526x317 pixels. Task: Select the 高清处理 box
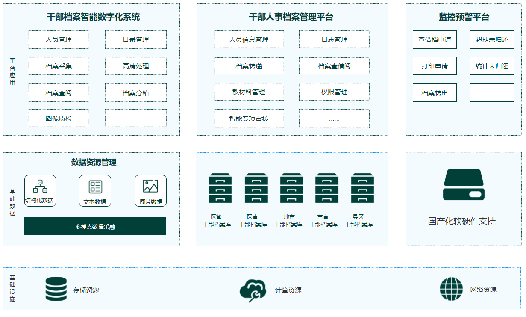coord(136,66)
